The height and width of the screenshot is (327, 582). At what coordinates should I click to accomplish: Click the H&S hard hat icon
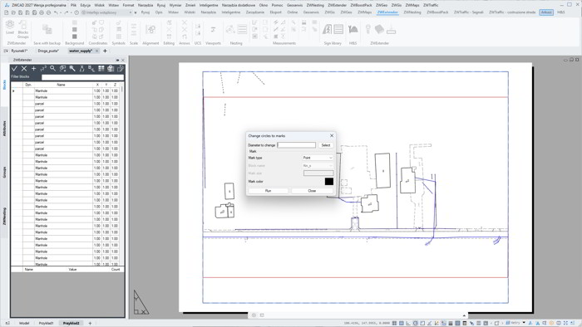coord(353,30)
